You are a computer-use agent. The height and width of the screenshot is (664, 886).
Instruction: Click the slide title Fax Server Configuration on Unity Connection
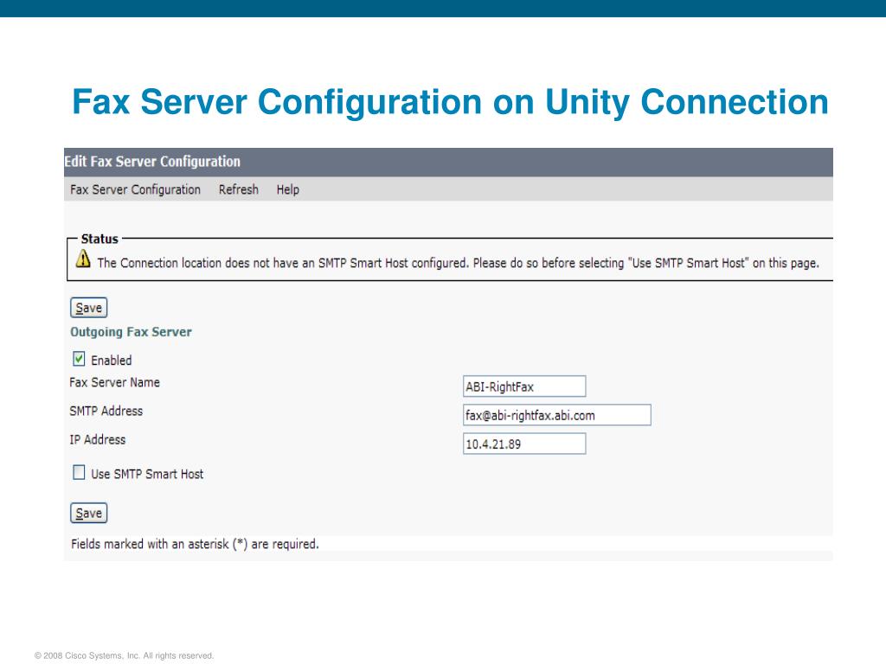coord(450,102)
